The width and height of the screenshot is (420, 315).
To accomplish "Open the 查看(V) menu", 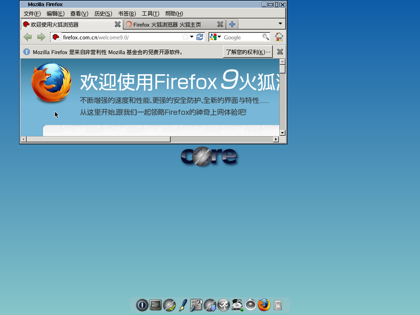I will [79, 14].
